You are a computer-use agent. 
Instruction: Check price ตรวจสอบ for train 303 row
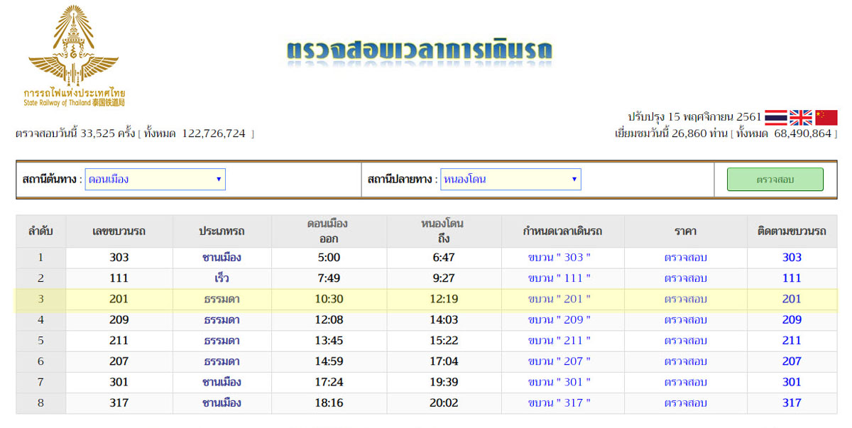click(x=686, y=258)
